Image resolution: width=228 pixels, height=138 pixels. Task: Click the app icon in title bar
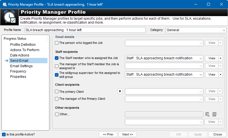5,4
